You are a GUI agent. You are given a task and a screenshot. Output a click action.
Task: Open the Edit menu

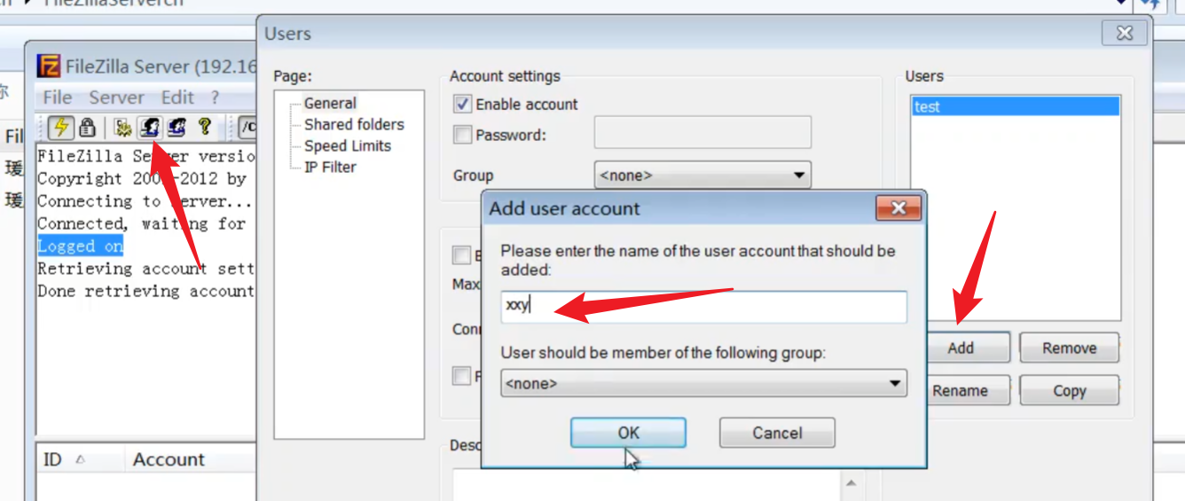(177, 98)
